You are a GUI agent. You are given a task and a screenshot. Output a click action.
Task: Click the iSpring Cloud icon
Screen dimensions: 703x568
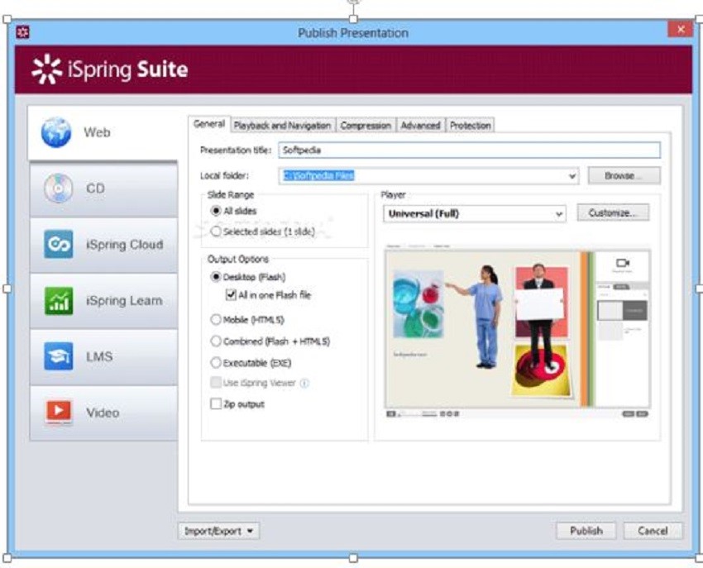58,245
